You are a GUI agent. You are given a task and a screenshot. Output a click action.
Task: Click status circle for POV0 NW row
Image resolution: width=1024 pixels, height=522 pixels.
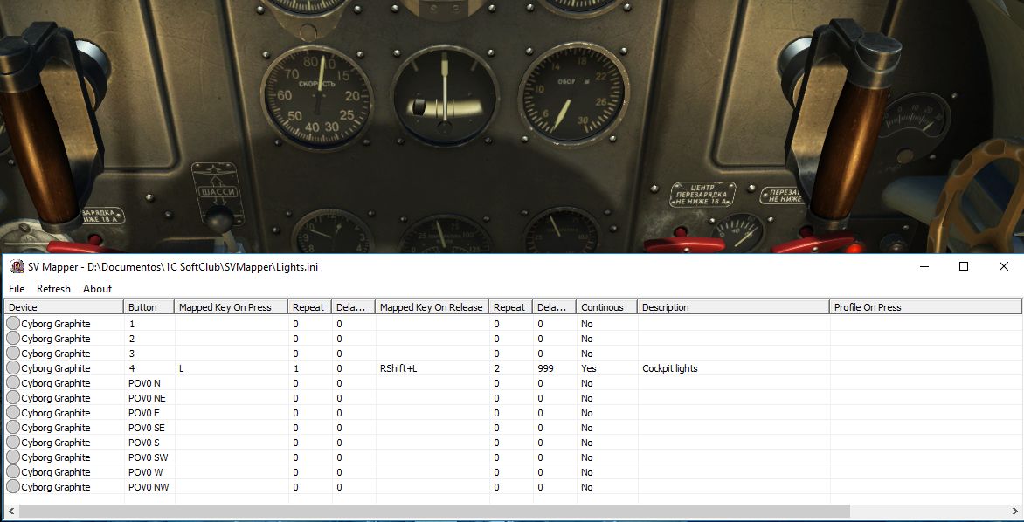13,487
